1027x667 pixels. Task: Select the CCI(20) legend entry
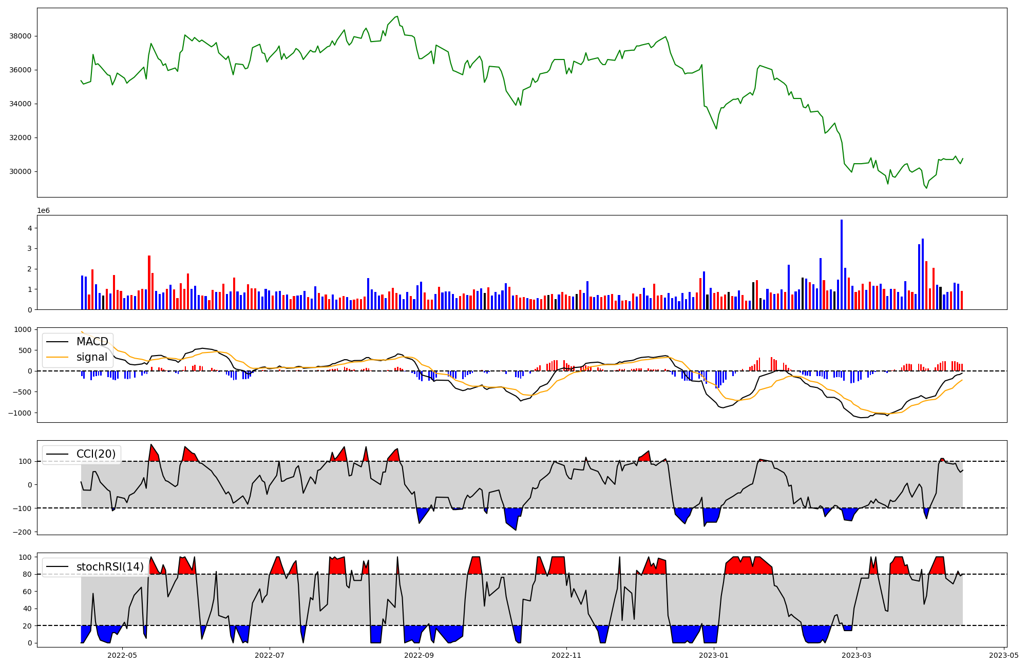(96, 454)
